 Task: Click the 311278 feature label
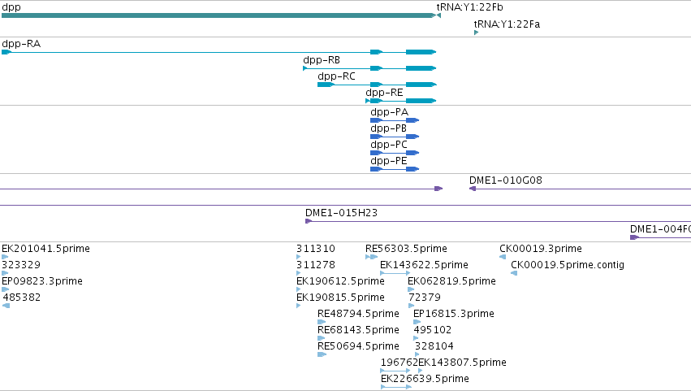tap(316, 265)
